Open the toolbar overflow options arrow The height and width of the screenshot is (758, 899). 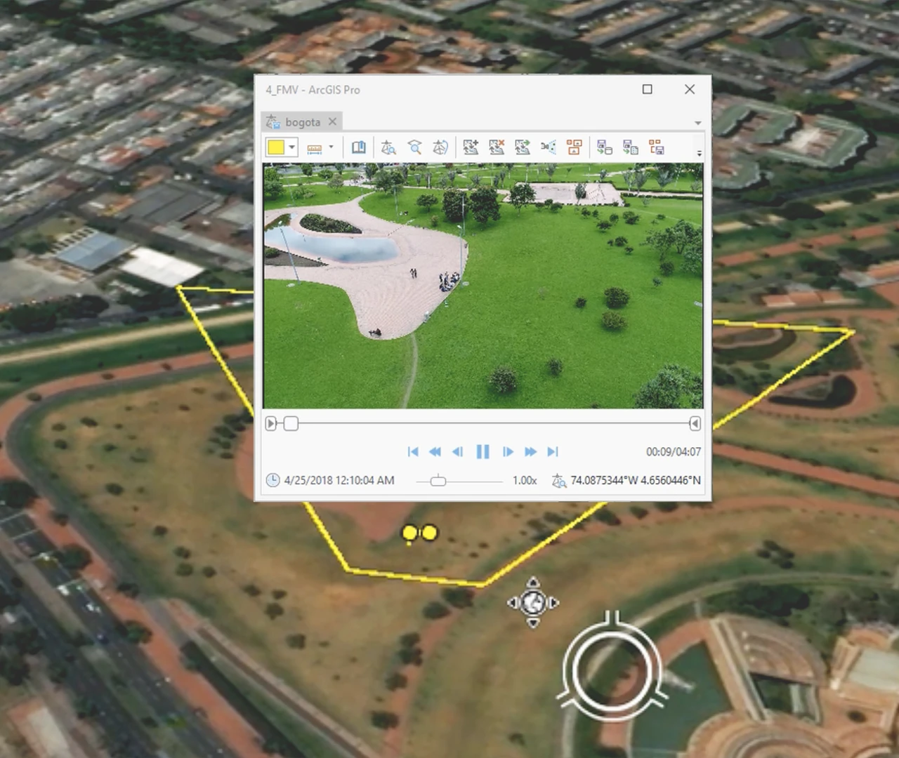[x=698, y=153]
